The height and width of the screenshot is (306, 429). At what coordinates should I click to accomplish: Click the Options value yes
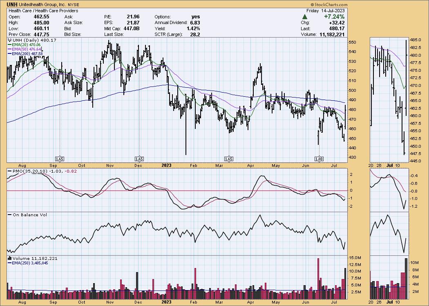point(196,17)
